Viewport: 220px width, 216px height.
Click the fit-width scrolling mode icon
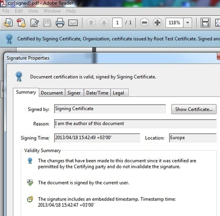(x=205, y=22)
